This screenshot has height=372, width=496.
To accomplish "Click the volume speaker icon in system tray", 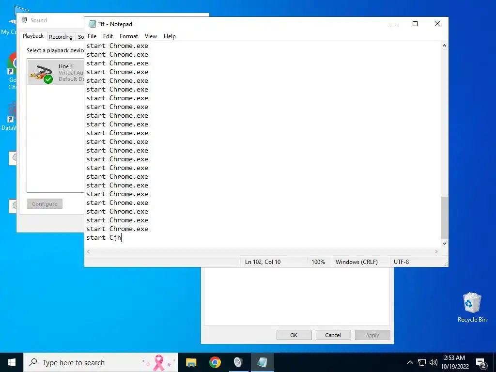I will 434,362.
